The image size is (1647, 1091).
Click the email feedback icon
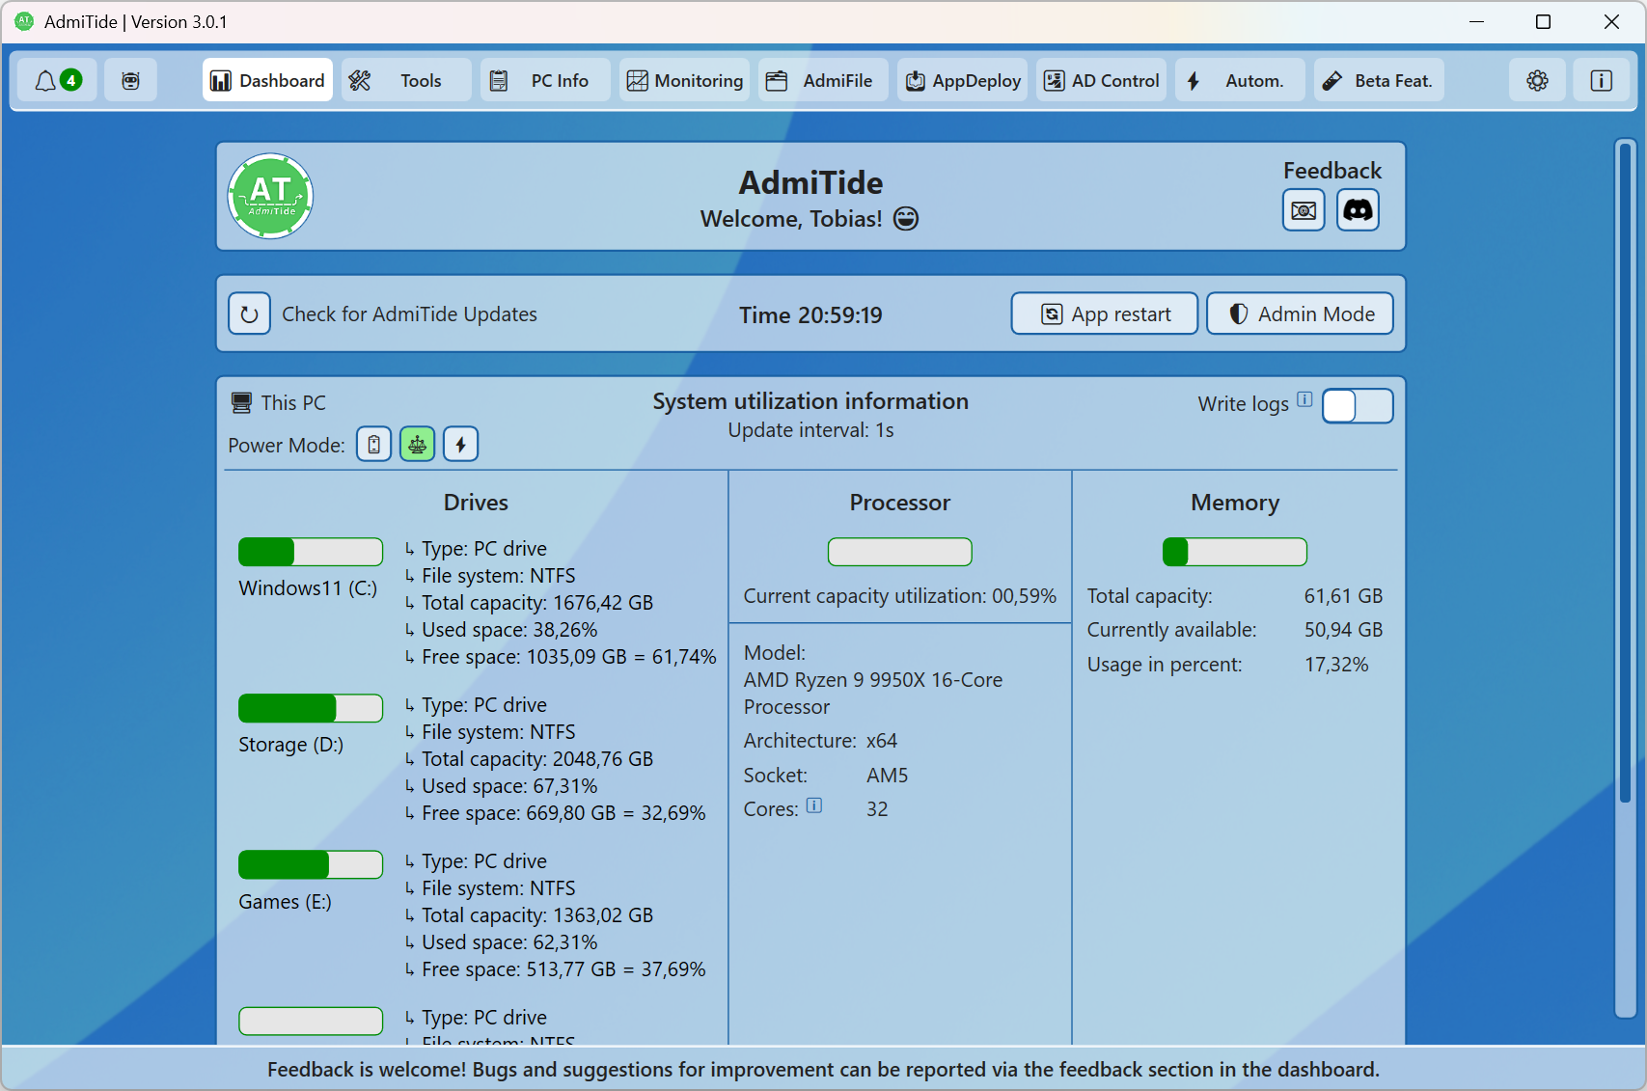(x=1303, y=210)
